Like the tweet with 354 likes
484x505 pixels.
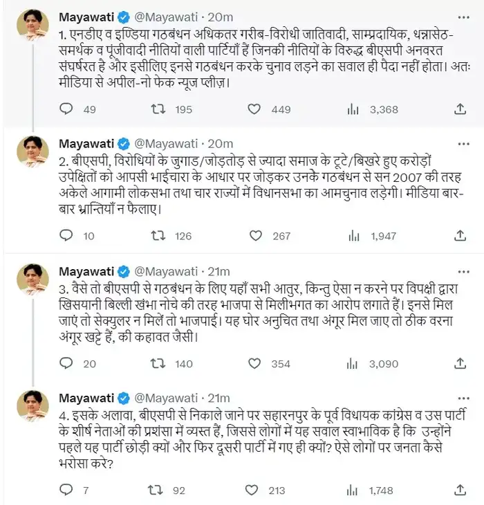pyautogui.click(x=255, y=363)
